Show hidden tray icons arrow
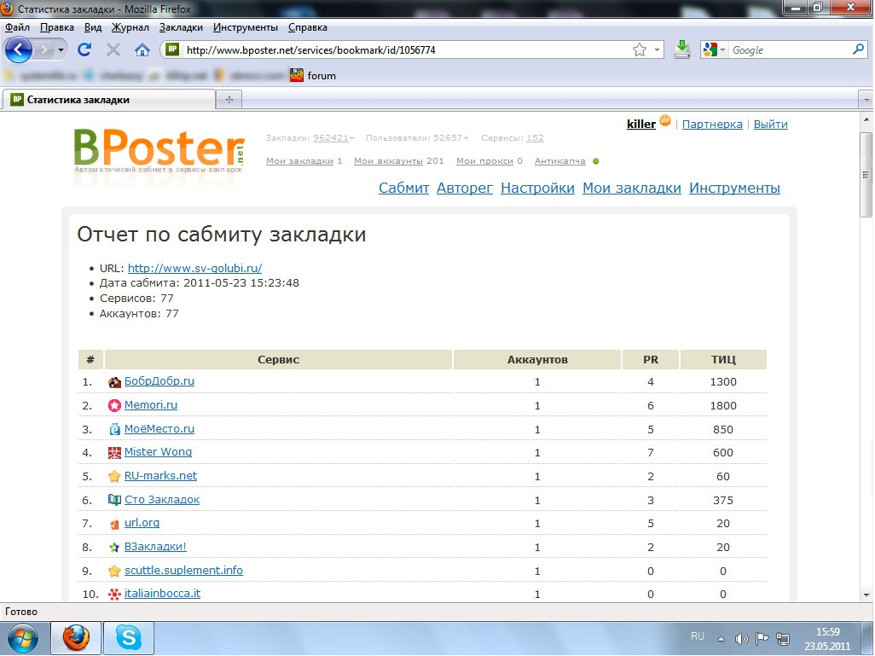The width and height of the screenshot is (875, 656). 721,639
